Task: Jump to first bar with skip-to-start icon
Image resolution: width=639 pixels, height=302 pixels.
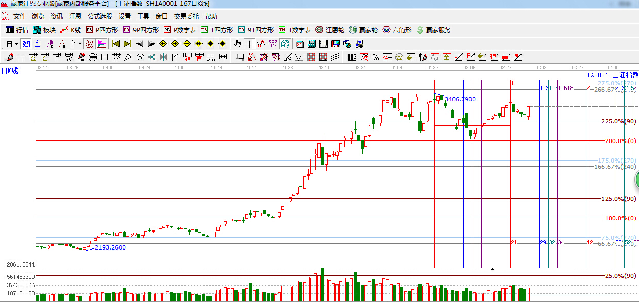Action: click(x=115, y=44)
